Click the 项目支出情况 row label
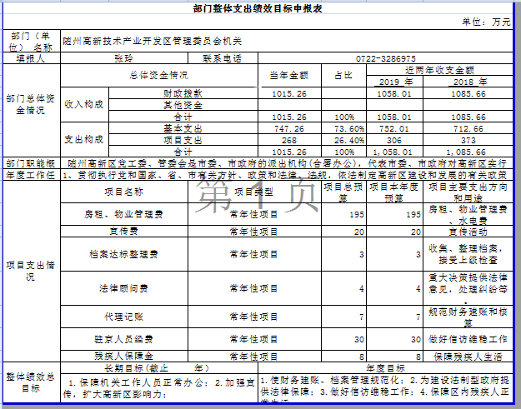 coord(32,271)
